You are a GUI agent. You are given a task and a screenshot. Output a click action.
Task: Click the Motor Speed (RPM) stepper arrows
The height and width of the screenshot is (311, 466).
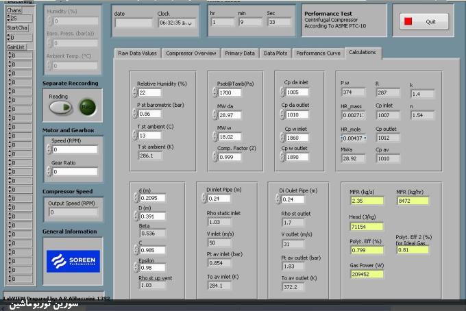tap(49, 149)
